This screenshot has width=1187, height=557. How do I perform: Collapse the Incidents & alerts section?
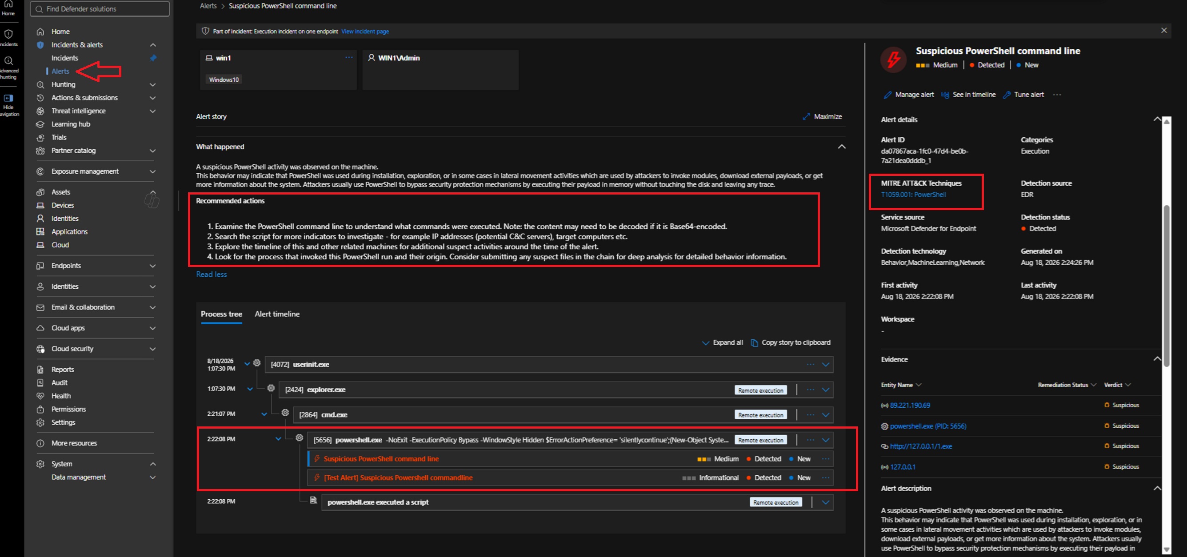[x=153, y=45]
